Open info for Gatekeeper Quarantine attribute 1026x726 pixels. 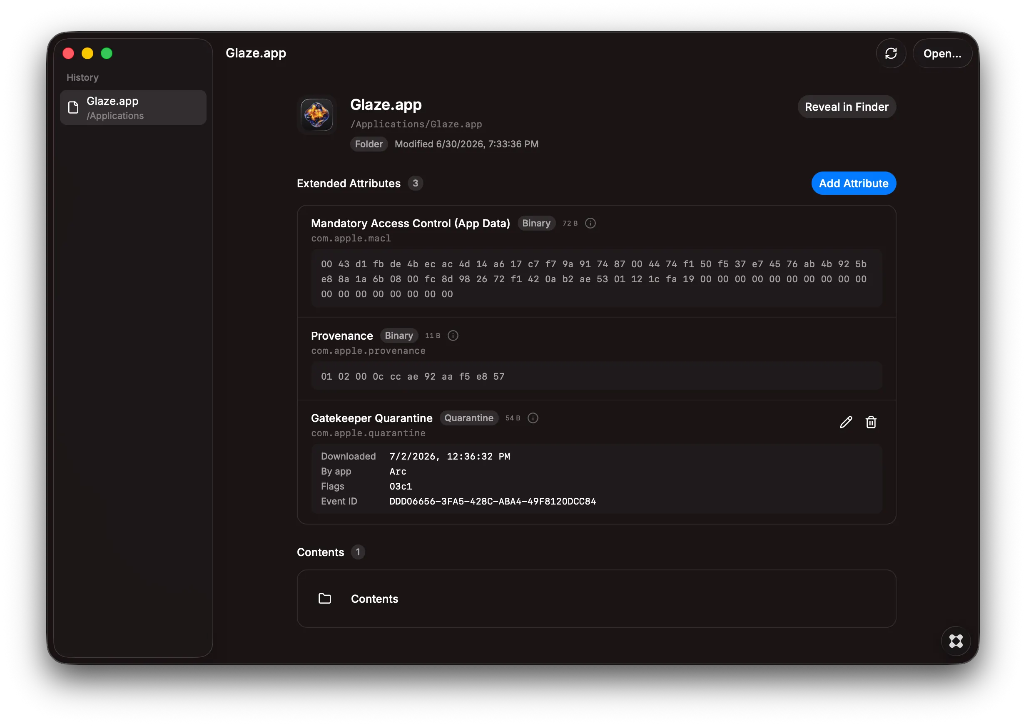533,418
